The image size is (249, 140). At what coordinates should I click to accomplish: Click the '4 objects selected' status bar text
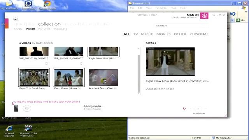point(139,138)
